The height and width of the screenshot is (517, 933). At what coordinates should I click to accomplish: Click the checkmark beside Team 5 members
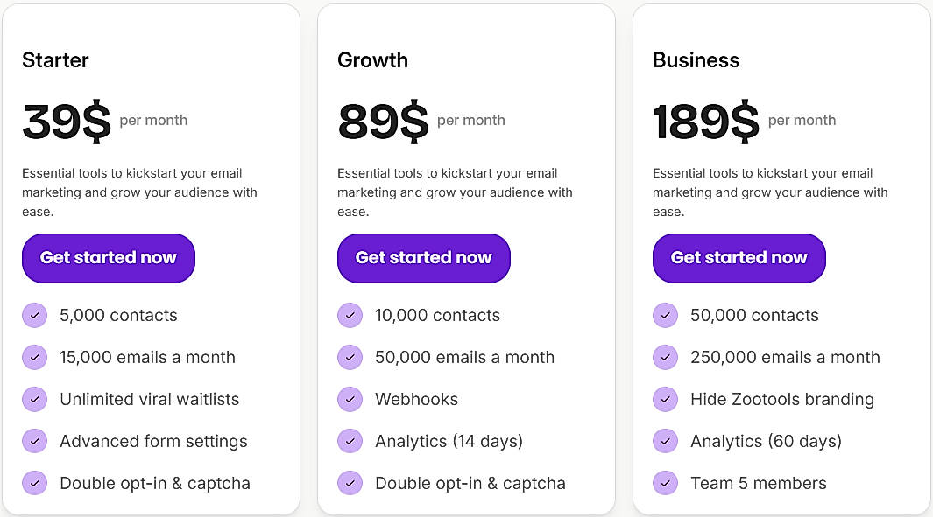pyautogui.click(x=665, y=483)
